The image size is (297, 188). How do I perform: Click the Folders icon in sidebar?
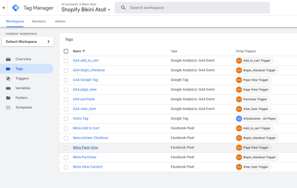(8, 98)
